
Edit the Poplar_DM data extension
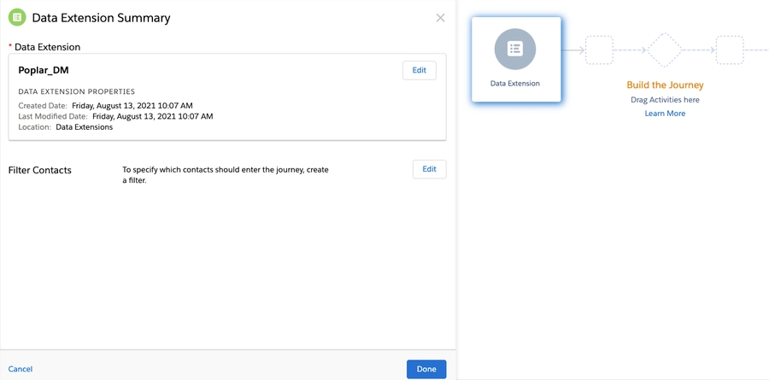tap(419, 70)
